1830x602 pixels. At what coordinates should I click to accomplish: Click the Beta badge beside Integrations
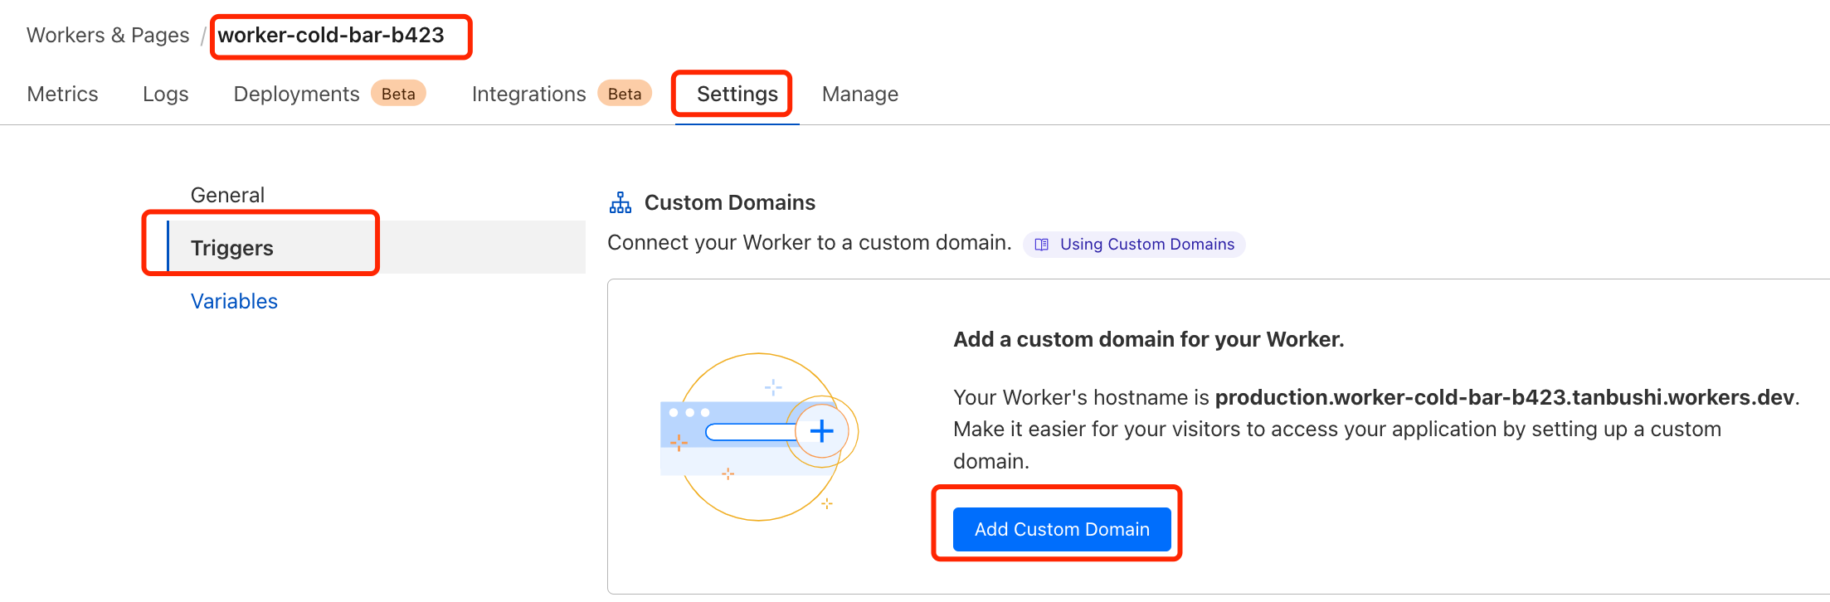(625, 94)
